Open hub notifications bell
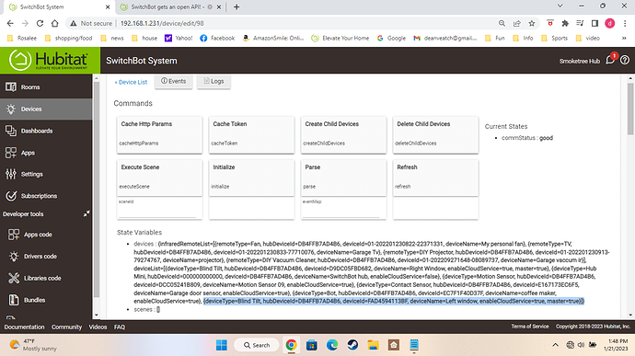Viewport: 635px width, 356px height. click(610, 60)
